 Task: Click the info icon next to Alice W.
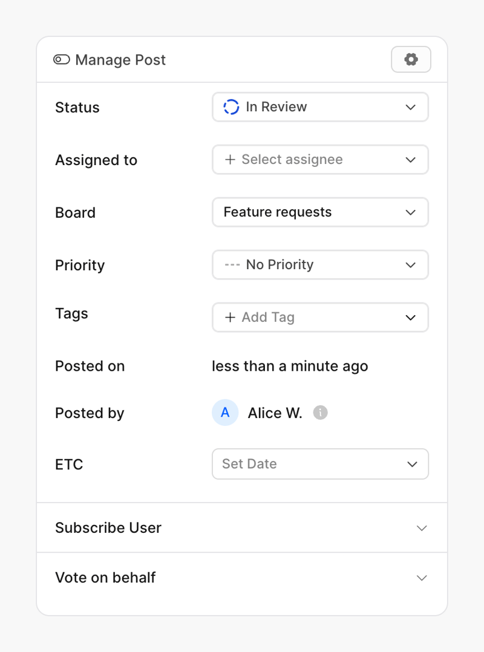320,412
